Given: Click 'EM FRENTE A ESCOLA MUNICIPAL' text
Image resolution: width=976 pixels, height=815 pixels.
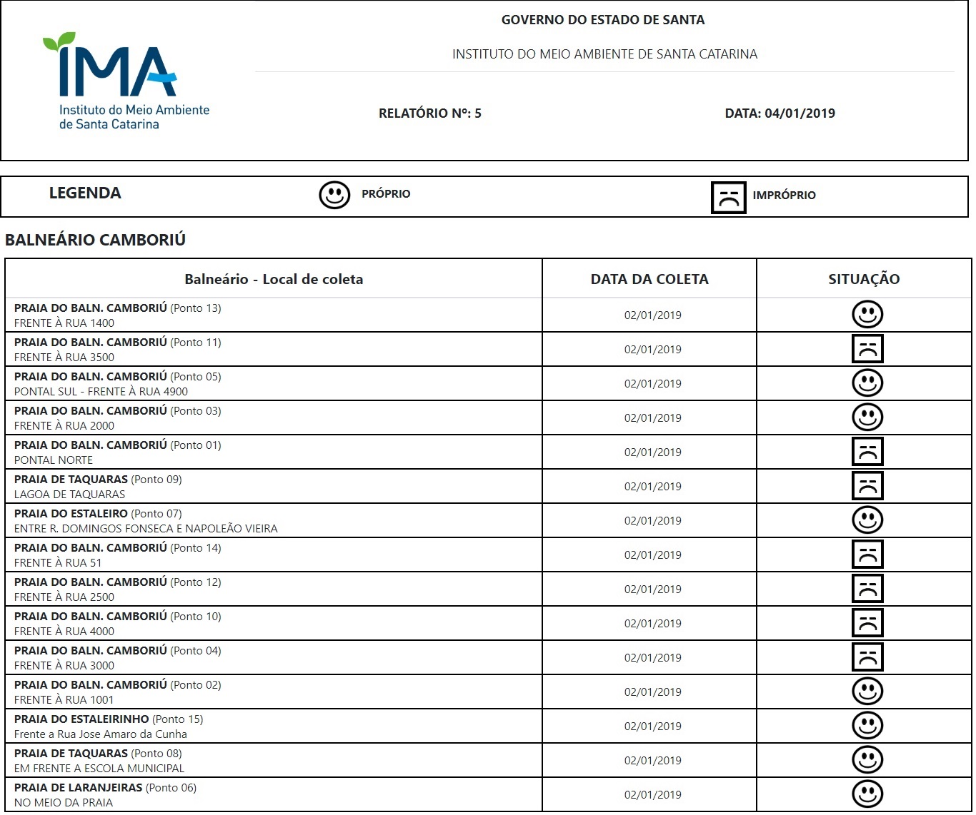Looking at the screenshot, I should [x=99, y=768].
